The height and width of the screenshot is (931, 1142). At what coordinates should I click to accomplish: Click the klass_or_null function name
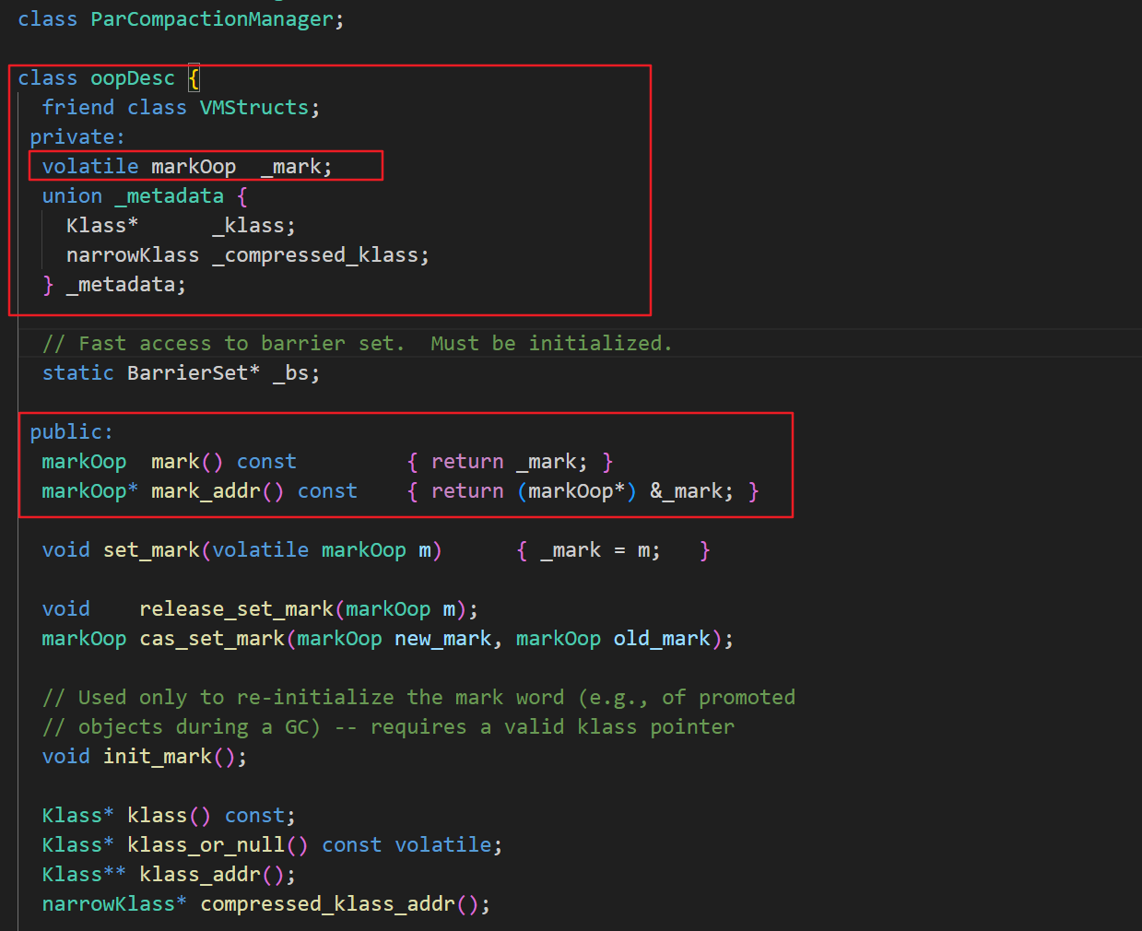(206, 845)
